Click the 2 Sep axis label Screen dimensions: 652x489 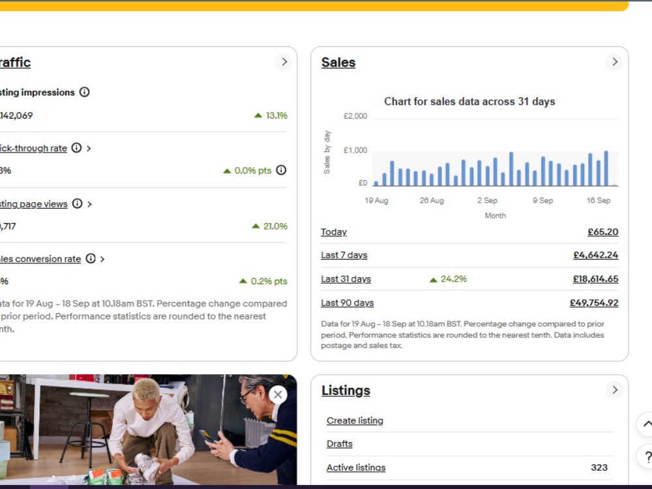pyautogui.click(x=487, y=200)
